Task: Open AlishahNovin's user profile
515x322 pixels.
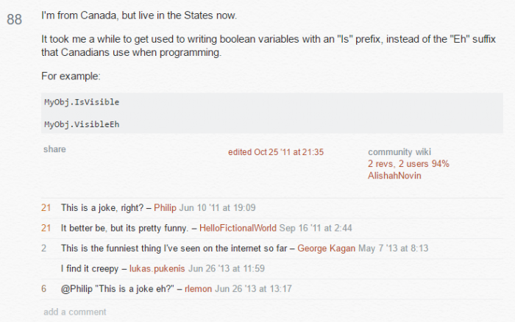Action: [394, 176]
